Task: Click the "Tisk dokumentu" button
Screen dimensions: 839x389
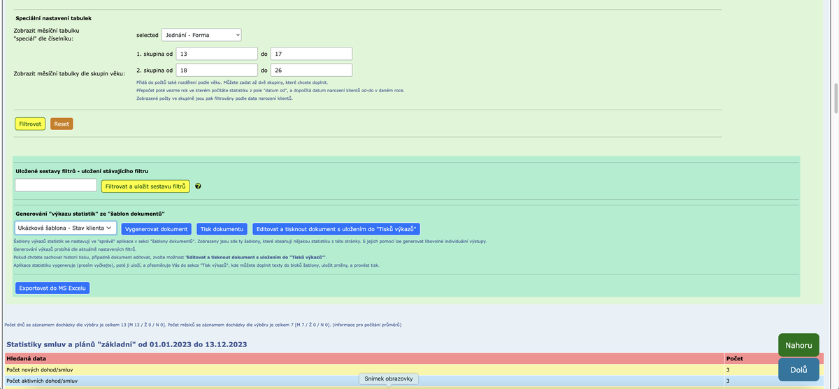Action: (x=222, y=229)
